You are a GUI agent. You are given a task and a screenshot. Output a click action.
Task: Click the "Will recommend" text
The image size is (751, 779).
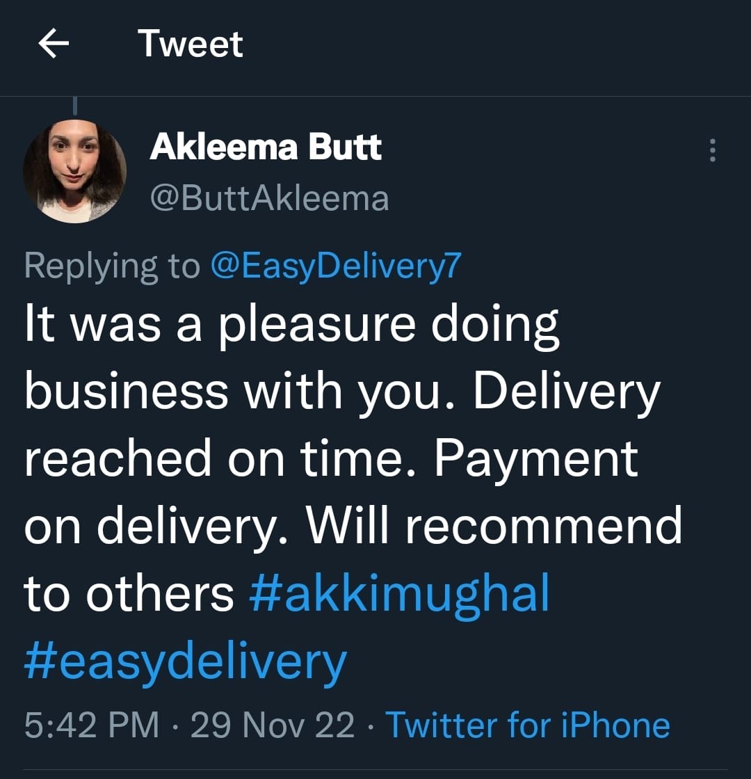494,526
